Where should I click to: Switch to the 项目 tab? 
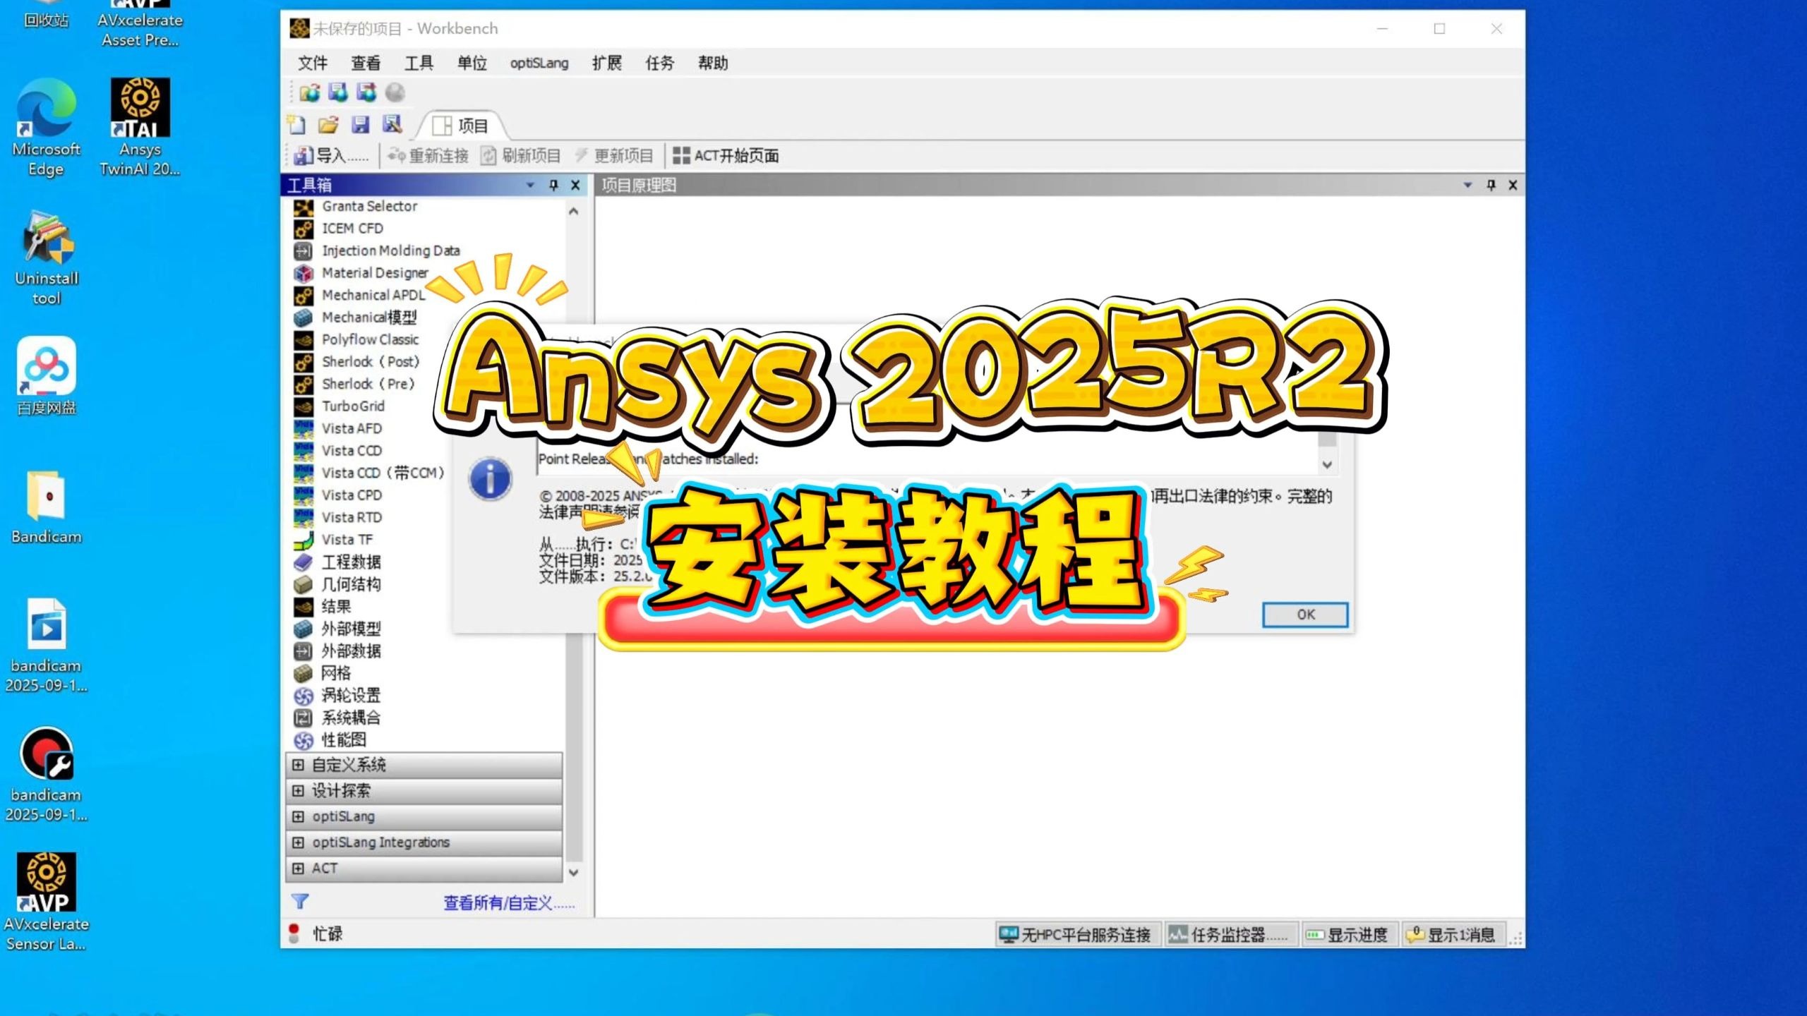(466, 126)
